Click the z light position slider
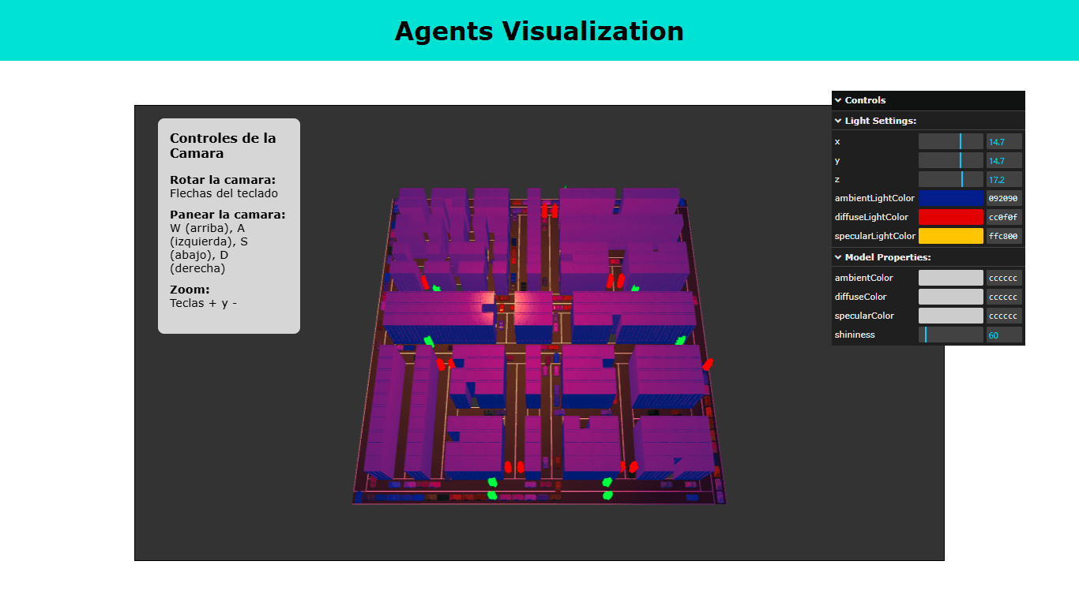Viewport: 1079px width, 606px height. coord(950,180)
